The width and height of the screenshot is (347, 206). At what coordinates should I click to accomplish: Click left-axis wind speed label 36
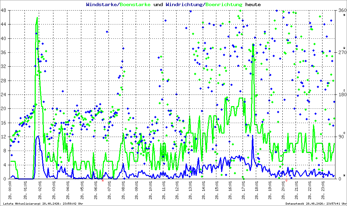3,52
